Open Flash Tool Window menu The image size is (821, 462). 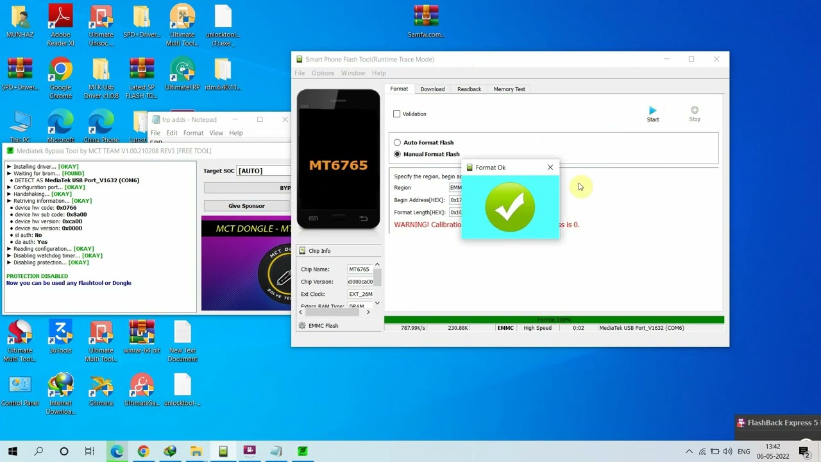tap(353, 73)
